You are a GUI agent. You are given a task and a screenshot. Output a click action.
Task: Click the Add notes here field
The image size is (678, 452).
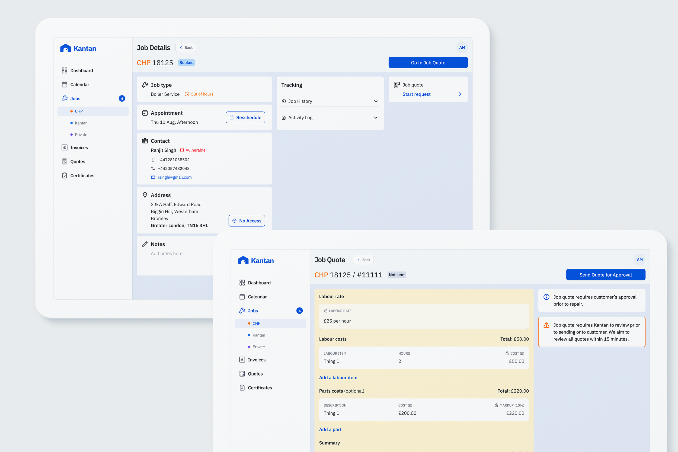[x=167, y=253]
